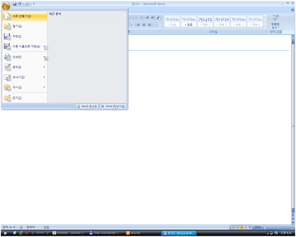Viewport: 296px width, 237px height.
Task: Open the Customize Quick Access Toolbar dropdown
Action: pyautogui.click(x=34, y=4)
